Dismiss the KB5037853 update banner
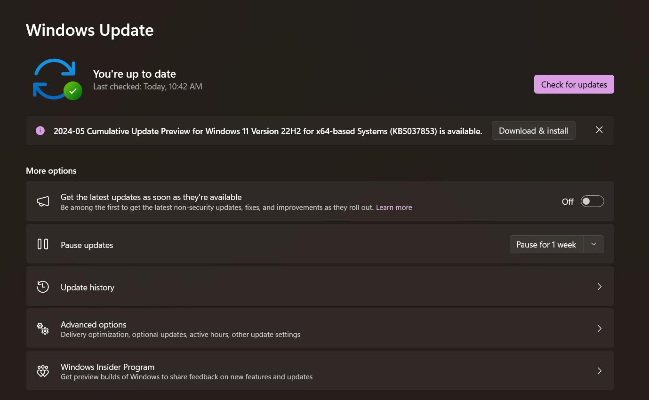Image resolution: width=649 pixels, height=400 pixels. coord(599,130)
